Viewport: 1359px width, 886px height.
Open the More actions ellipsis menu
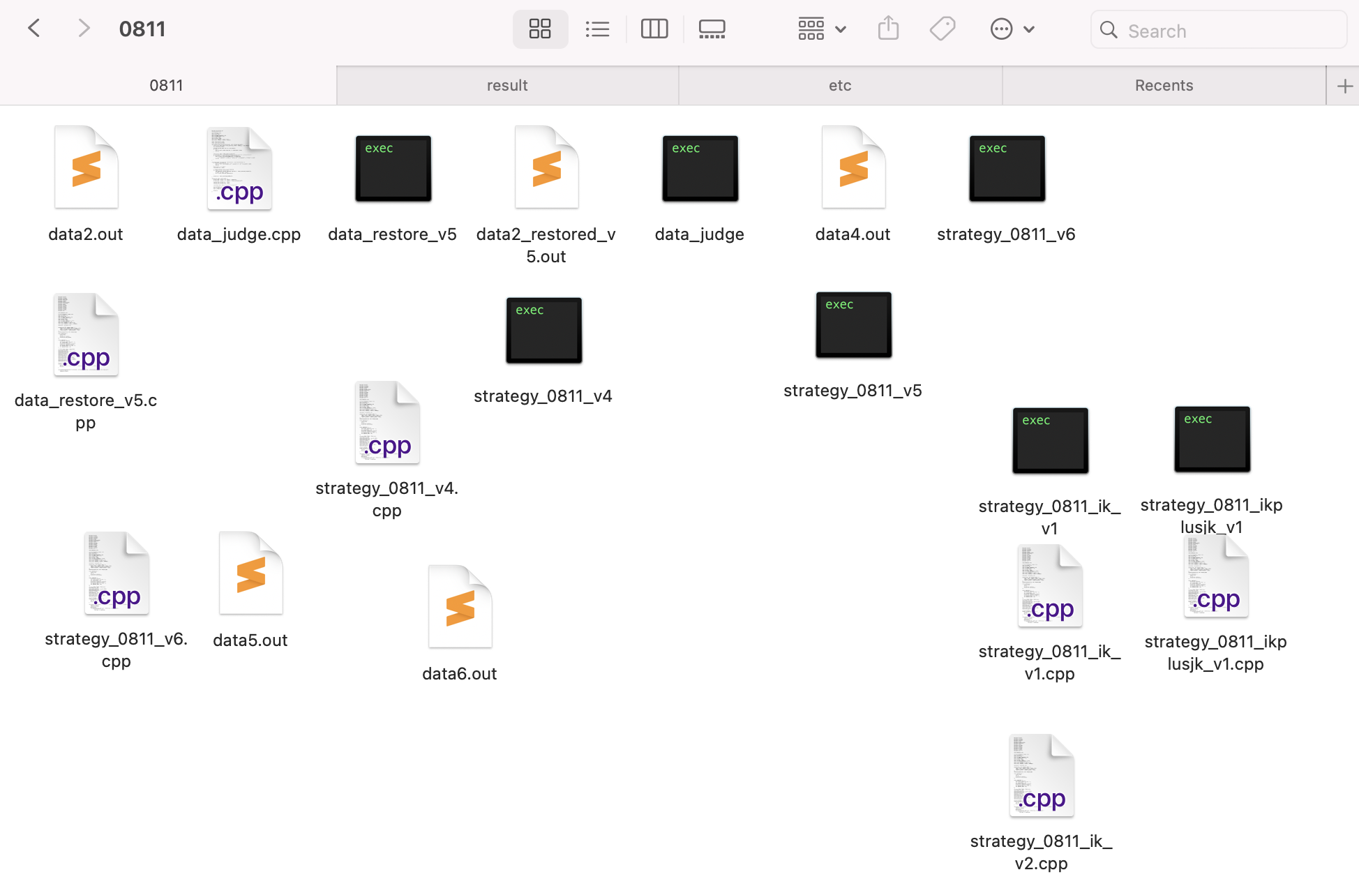(1012, 29)
